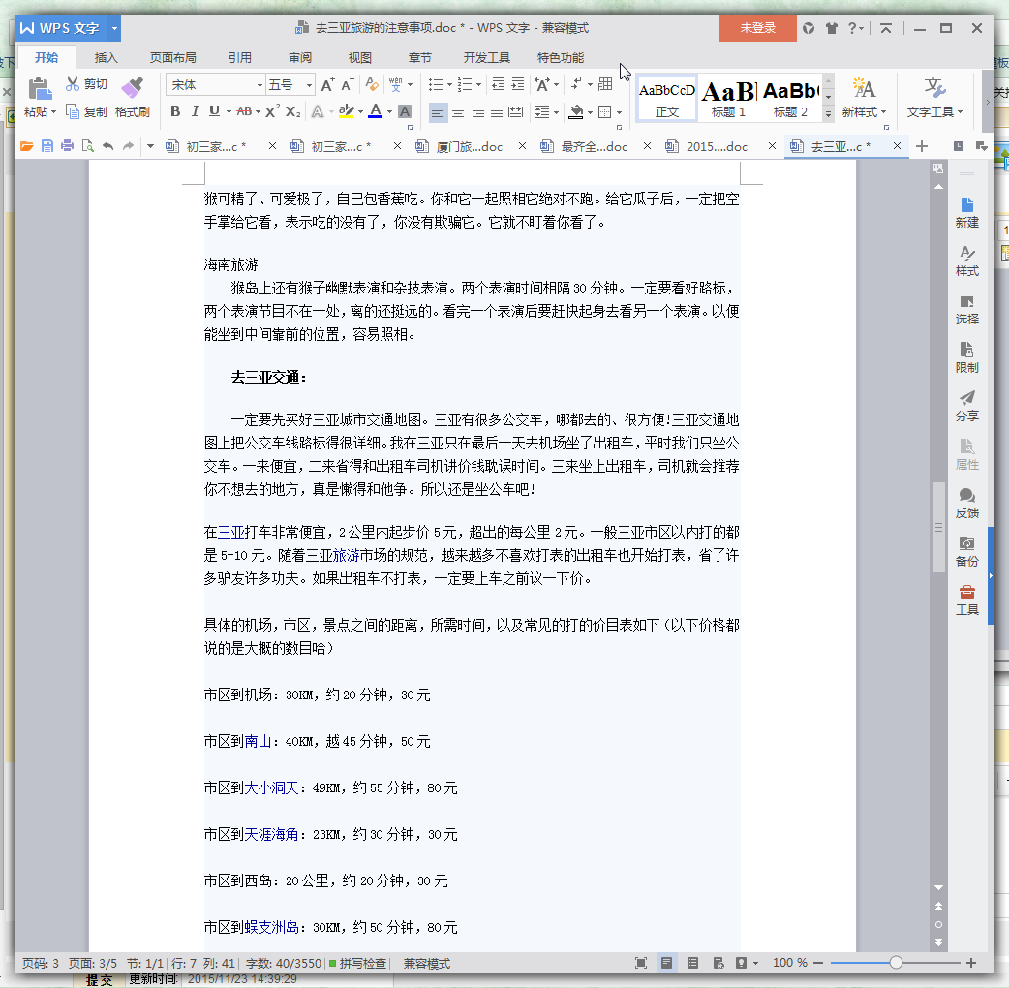The width and height of the screenshot is (1009, 988).
Task: Expand the line spacing dropdown
Action: [x=556, y=112]
